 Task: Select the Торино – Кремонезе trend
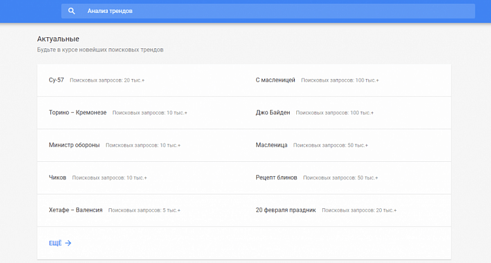[x=77, y=112]
